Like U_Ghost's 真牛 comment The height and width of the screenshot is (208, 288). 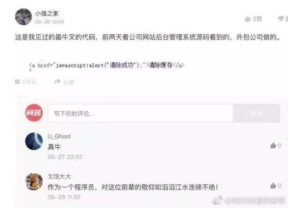tap(276, 146)
